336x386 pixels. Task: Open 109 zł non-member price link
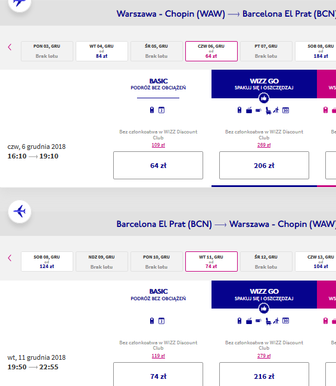tap(158, 145)
